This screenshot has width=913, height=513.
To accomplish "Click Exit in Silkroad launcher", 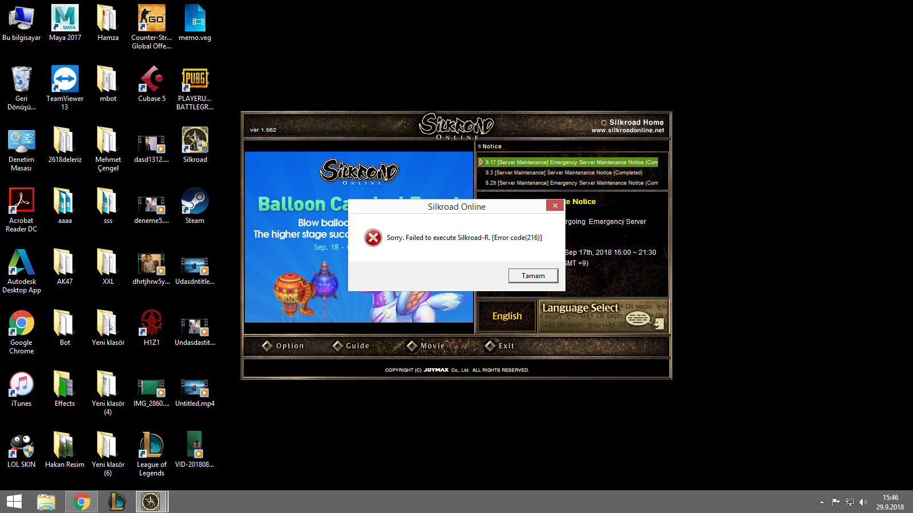I will pos(499,345).
